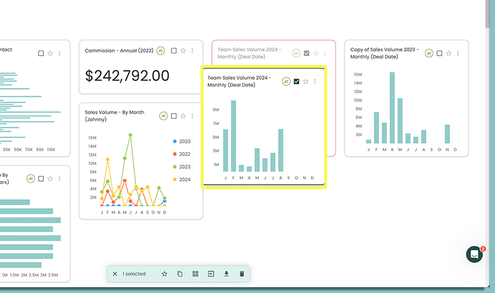Screen dimensions: 495x293
Task: Click the copy icon in selection toolbar
Action: click(180, 274)
